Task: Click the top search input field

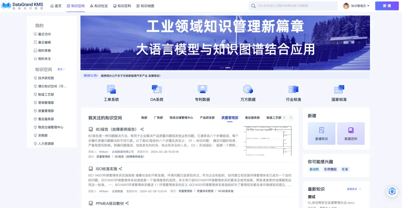Action: point(294,6)
